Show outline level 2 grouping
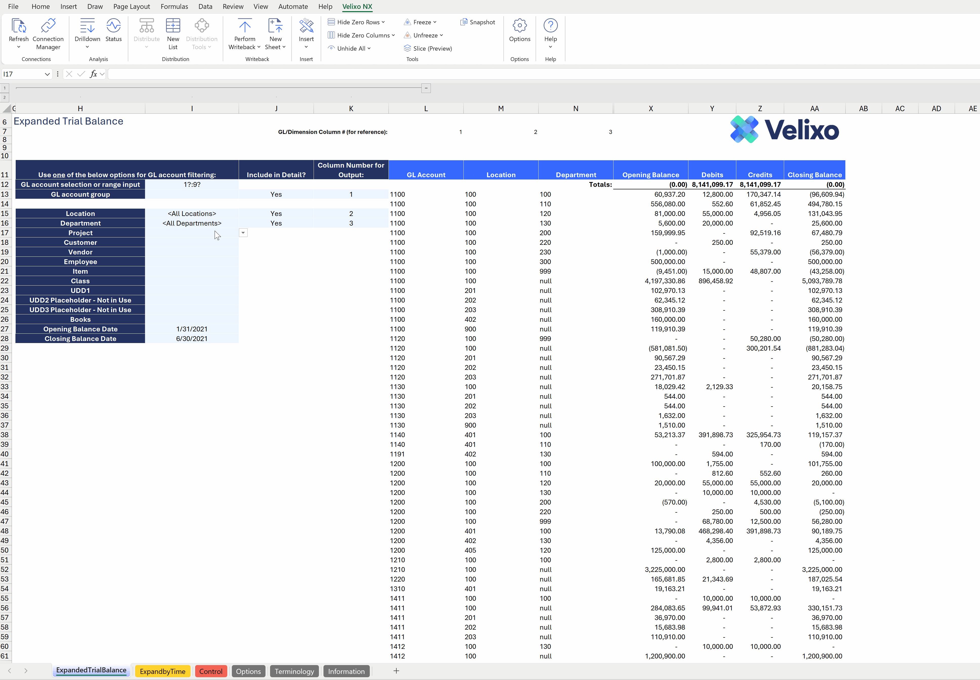980x680 pixels. point(5,97)
